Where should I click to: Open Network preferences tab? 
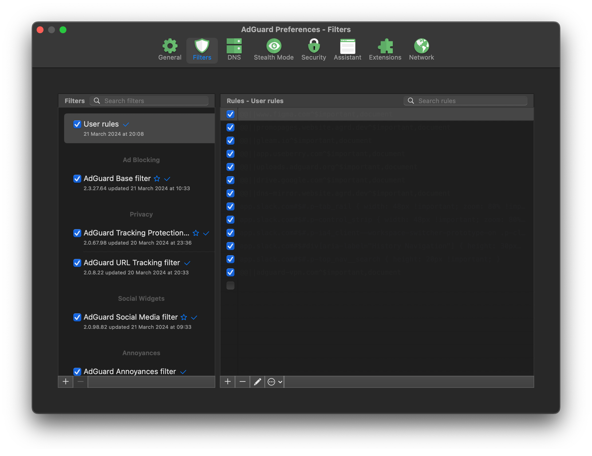click(421, 48)
